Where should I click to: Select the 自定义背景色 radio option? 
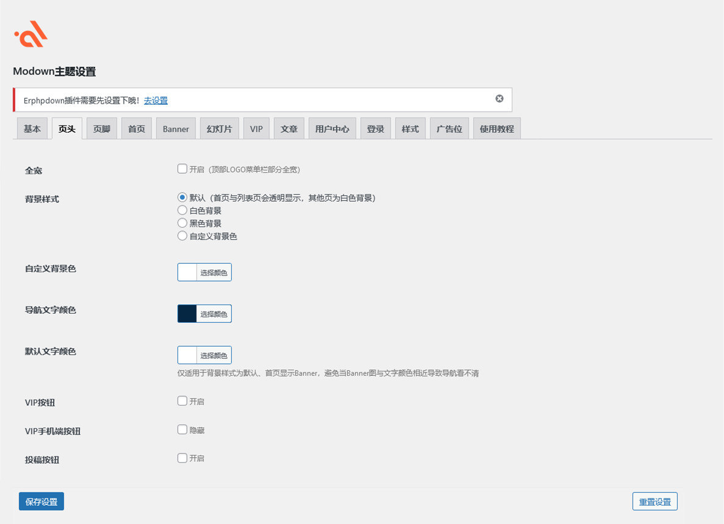tap(182, 236)
